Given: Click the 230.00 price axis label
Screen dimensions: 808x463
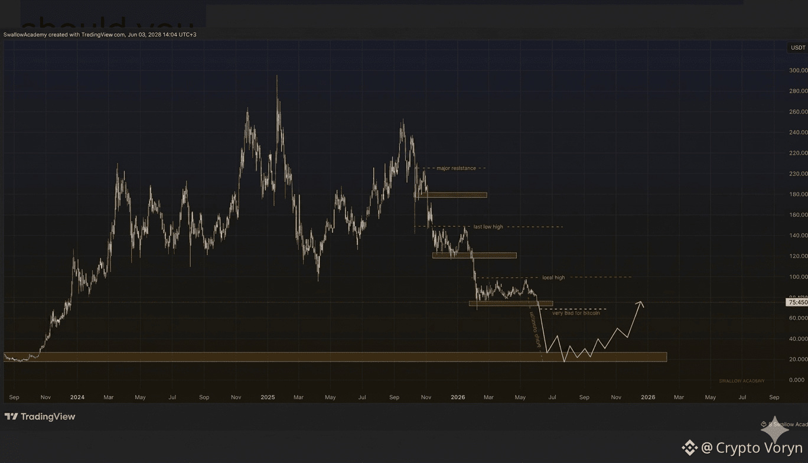Looking at the screenshot, I should coord(798,174).
